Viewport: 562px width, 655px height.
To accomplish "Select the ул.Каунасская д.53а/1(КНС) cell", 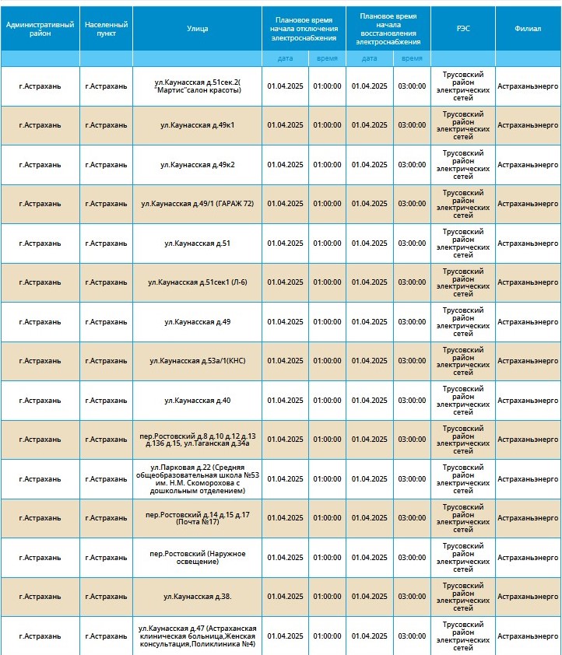I will (x=197, y=361).
